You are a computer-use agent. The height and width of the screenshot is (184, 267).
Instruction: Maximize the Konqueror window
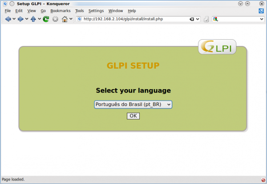tap(247, 4)
